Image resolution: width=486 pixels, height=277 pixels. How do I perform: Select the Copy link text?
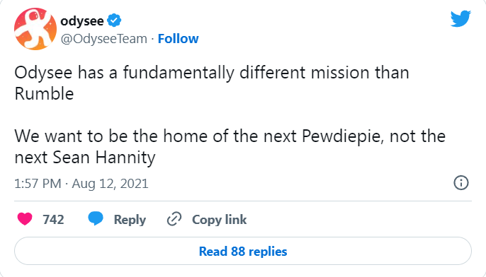(219, 220)
